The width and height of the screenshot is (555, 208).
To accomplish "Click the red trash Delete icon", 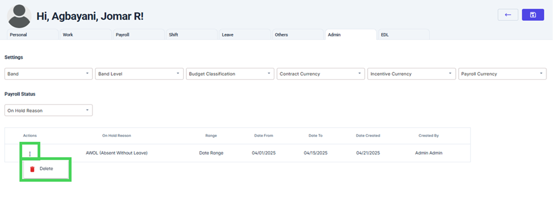I will click(32, 169).
